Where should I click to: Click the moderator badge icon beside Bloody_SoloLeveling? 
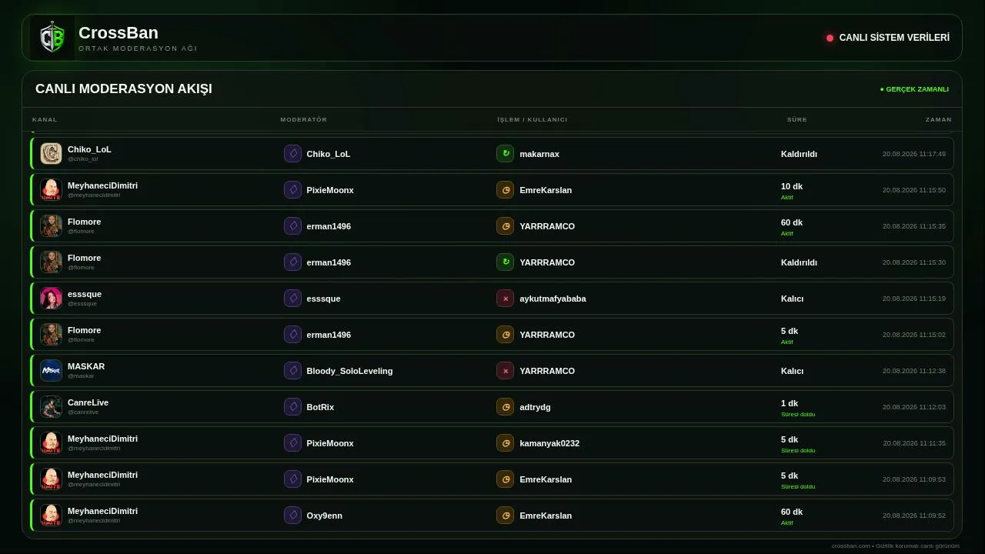pyautogui.click(x=292, y=371)
